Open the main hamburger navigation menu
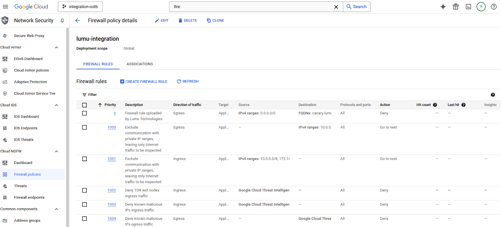The height and width of the screenshot is (227, 501). (x=5, y=7)
